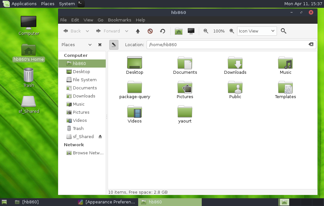Reload the current folder view
Viewport: 324px width, 206px height.
162,31
